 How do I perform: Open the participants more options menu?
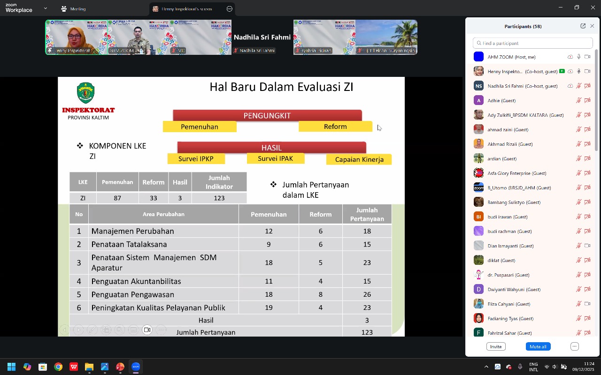pyautogui.click(x=575, y=346)
